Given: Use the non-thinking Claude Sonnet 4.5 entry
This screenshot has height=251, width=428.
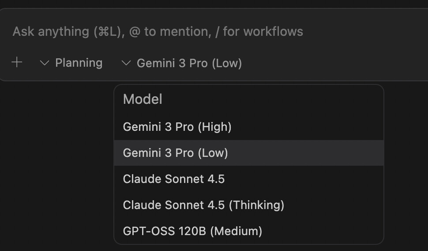Looking at the screenshot, I should click(x=249, y=179).
